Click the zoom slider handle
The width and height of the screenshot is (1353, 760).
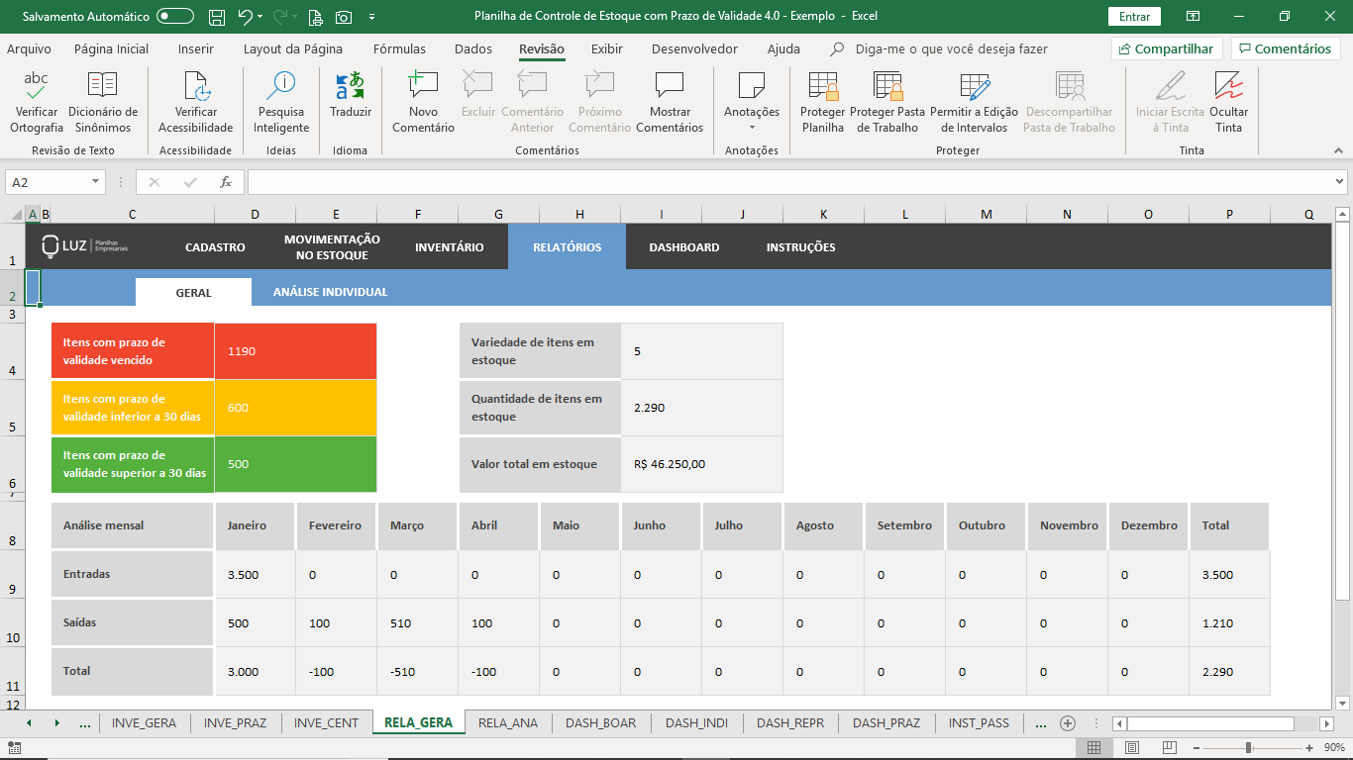[x=1248, y=747]
